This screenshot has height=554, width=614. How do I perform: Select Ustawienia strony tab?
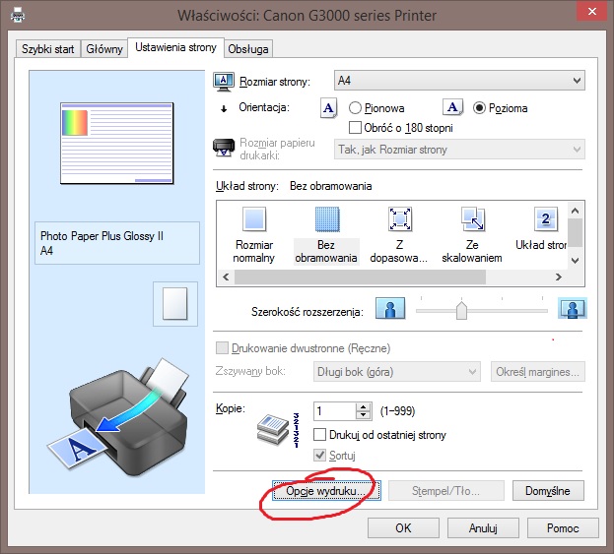(175, 47)
